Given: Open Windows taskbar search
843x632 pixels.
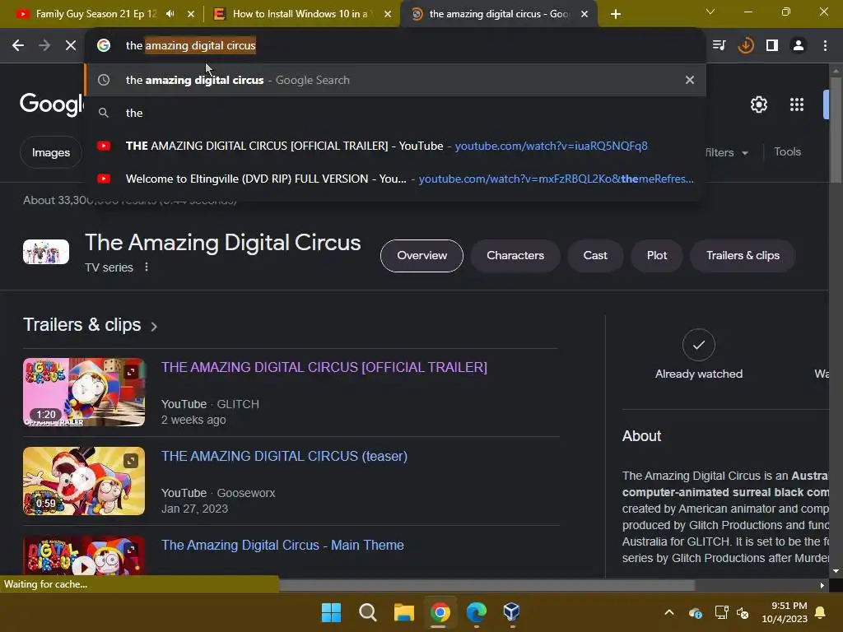Looking at the screenshot, I should pos(368,612).
